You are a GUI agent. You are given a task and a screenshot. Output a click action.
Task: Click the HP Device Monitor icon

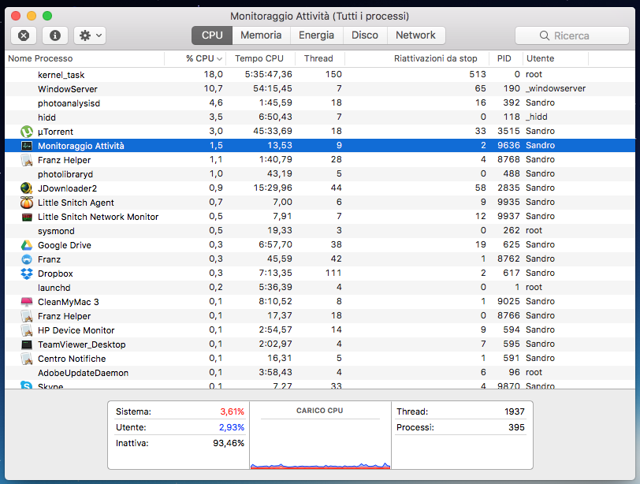point(27,330)
